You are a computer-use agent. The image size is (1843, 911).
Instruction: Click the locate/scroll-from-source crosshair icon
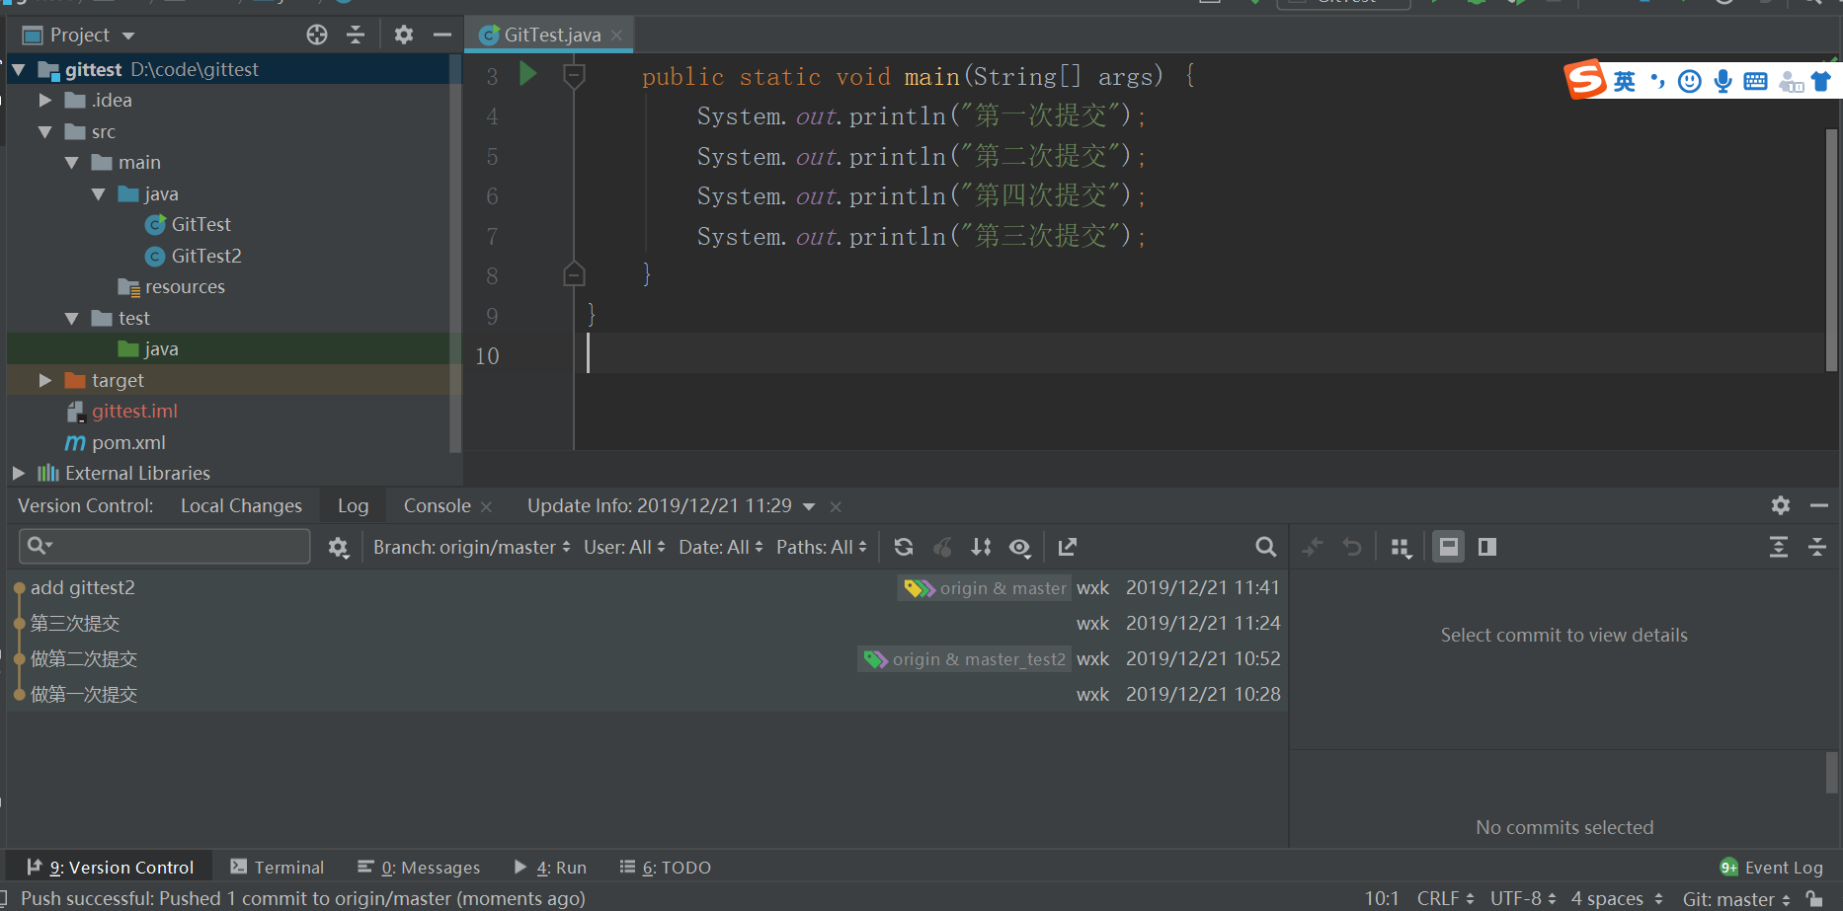pyautogui.click(x=317, y=35)
